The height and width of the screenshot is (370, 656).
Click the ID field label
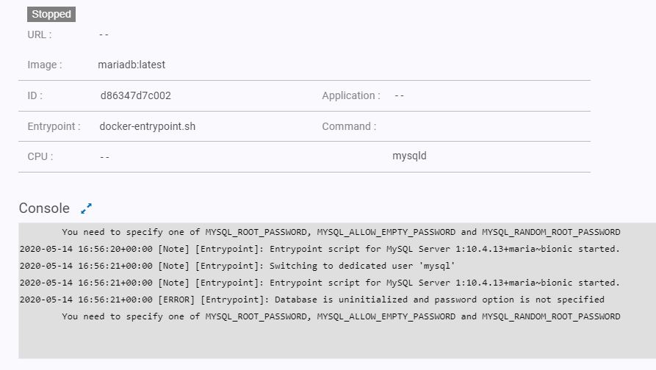click(x=35, y=95)
